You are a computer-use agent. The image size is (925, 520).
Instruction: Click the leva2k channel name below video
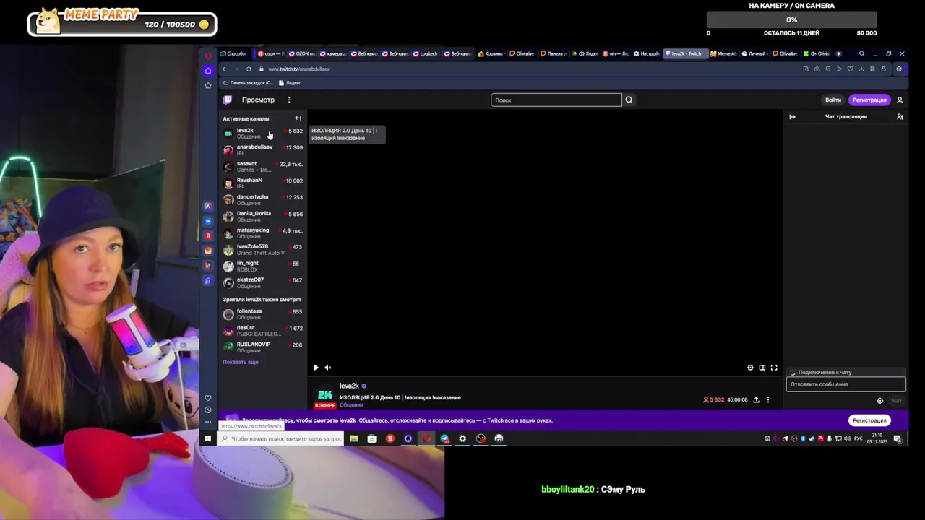pos(349,386)
